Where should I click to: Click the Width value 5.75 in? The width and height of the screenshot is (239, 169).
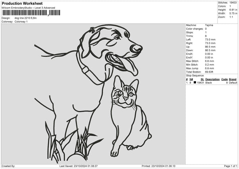tap(233, 14)
